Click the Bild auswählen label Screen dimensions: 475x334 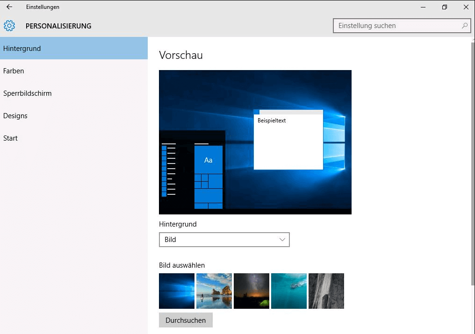click(182, 265)
